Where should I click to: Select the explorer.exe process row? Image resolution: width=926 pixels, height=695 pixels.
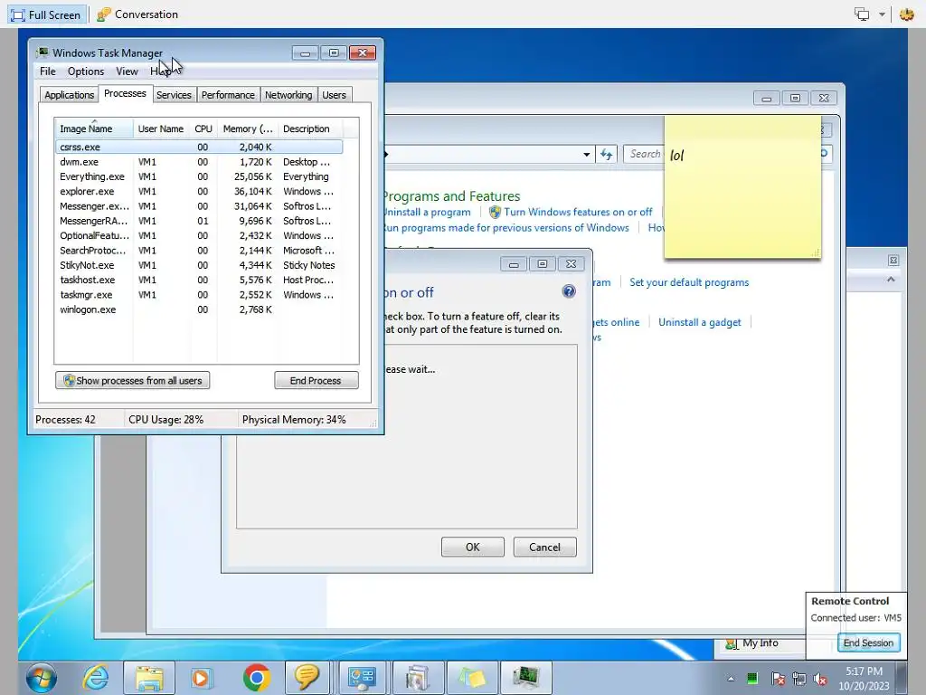(x=199, y=192)
